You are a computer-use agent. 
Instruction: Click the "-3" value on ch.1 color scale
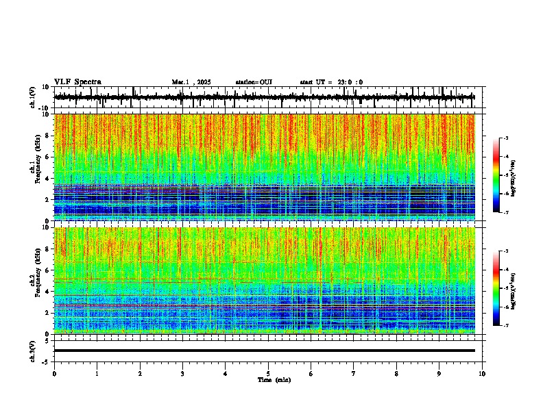[x=505, y=138]
